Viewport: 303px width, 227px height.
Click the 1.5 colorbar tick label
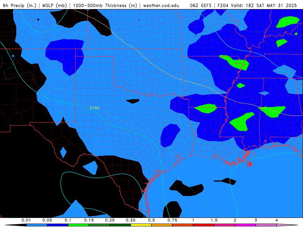click(214, 220)
